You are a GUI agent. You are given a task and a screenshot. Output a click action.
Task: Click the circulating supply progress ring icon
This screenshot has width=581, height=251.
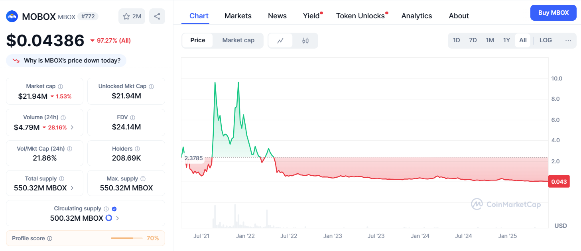109,218
